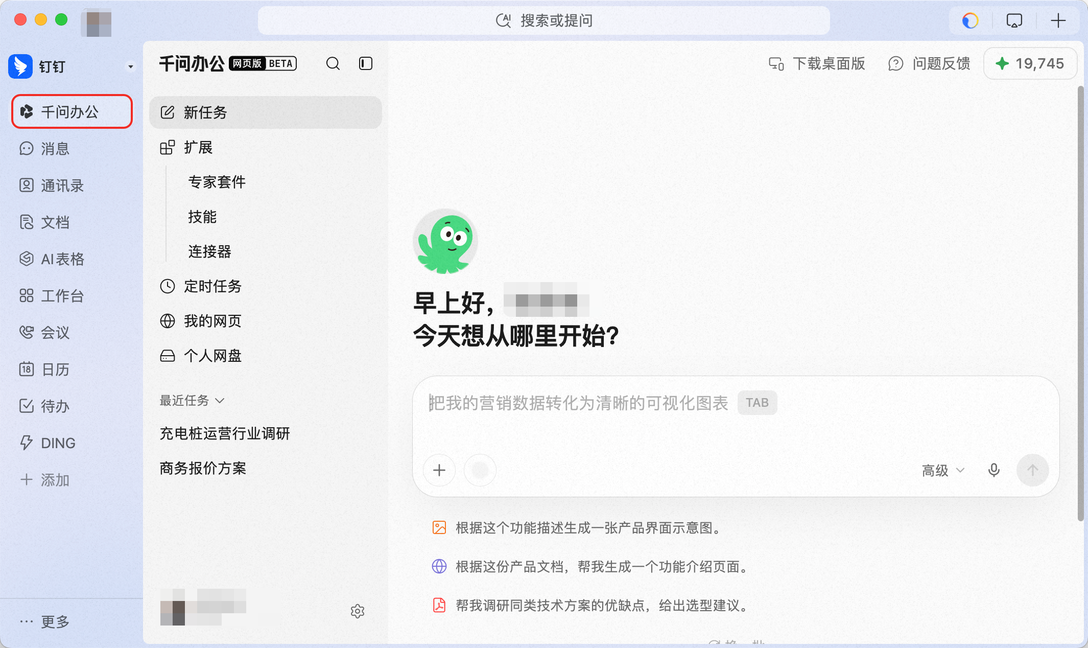1088x648 pixels.
Task: Click the plus icon in title bar
Action: tap(1058, 20)
